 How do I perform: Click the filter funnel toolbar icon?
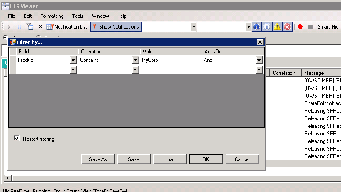(x=29, y=27)
